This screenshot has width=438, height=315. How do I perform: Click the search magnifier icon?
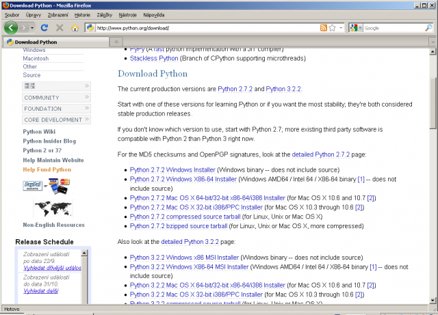pyautogui.click(x=428, y=27)
